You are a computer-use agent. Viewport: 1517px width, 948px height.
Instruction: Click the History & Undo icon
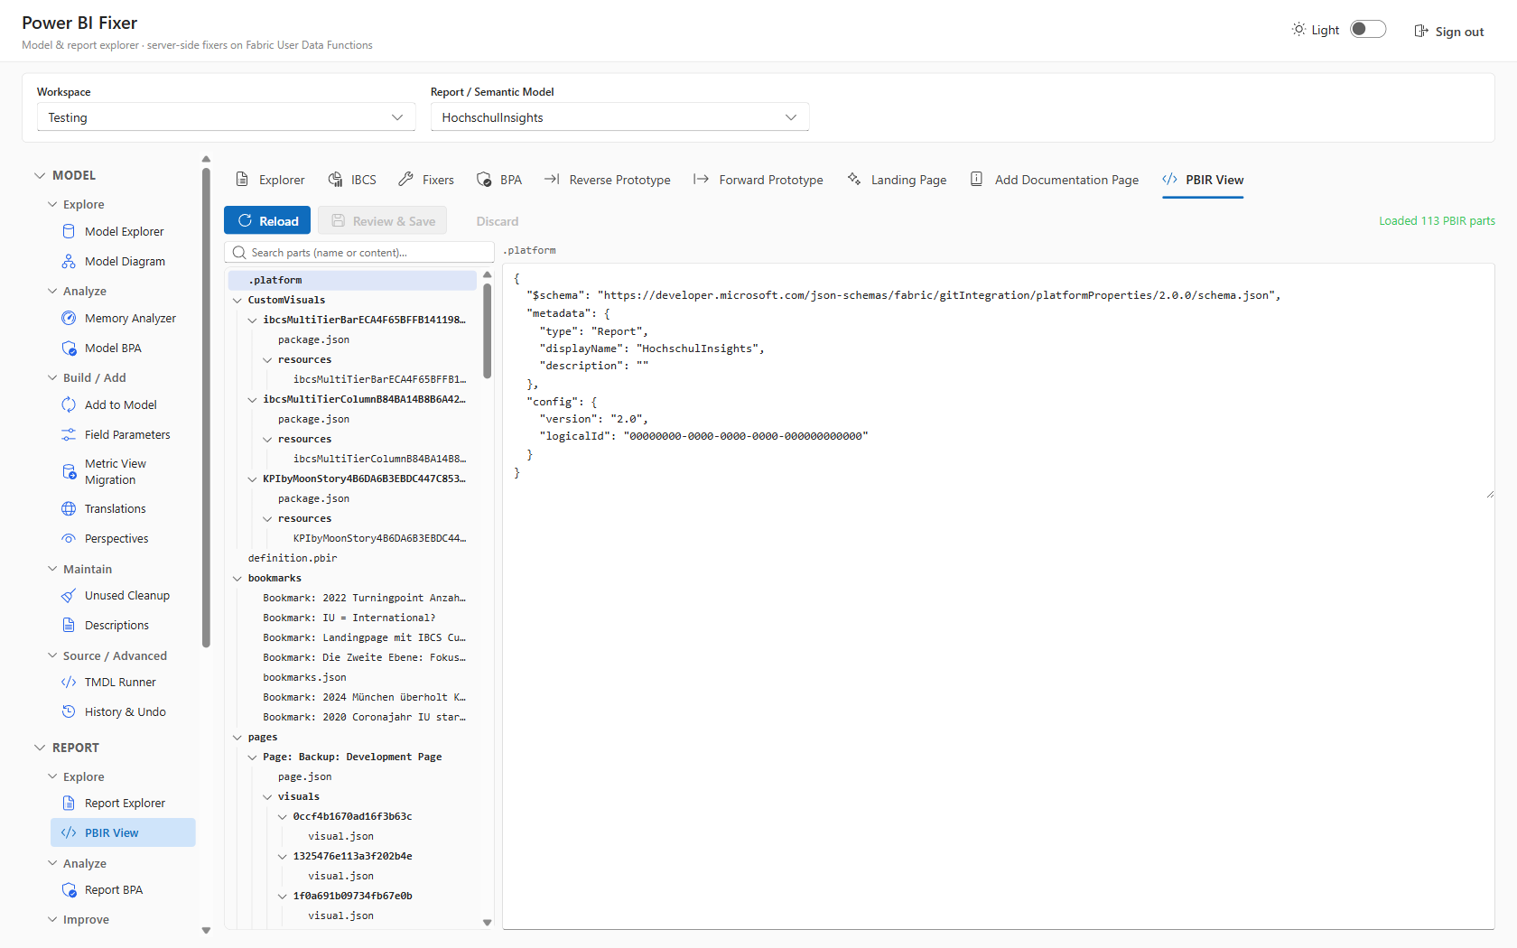point(69,711)
